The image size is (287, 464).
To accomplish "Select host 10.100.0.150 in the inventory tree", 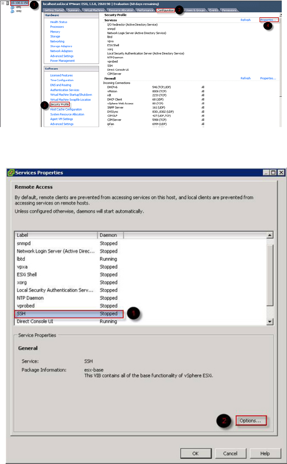I will (20, 3).
